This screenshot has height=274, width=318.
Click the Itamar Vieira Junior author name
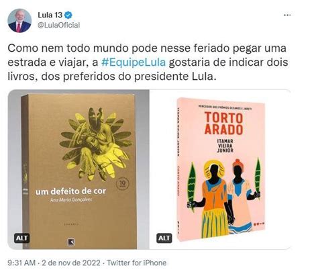225,146
